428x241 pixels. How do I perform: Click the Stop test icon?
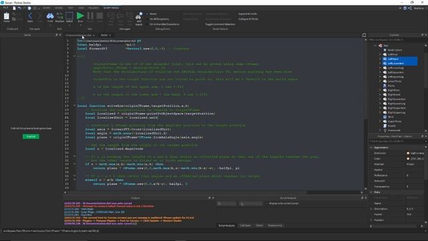pyautogui.click(x=100, y=16)
